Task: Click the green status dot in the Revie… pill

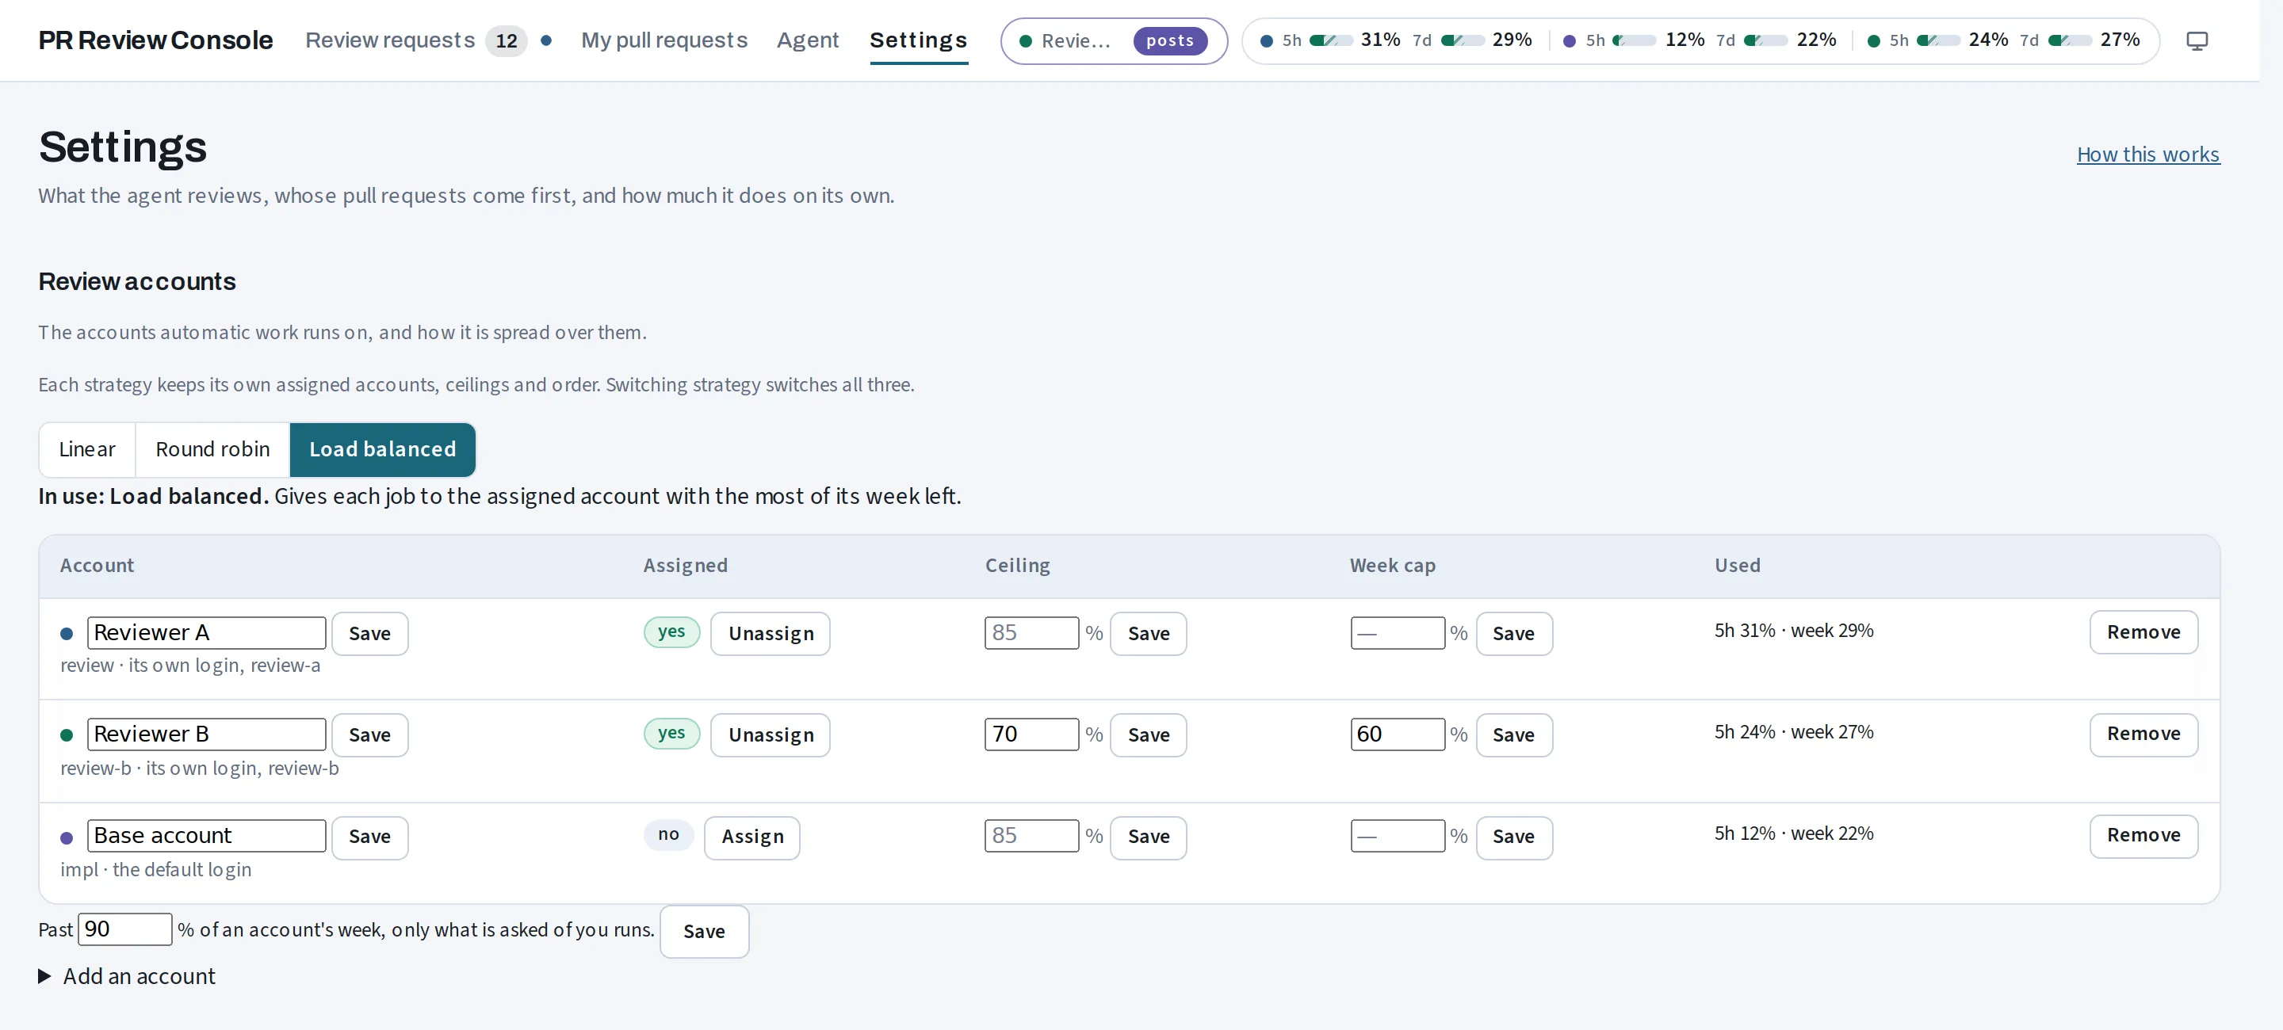Action: coord(1026,40)
